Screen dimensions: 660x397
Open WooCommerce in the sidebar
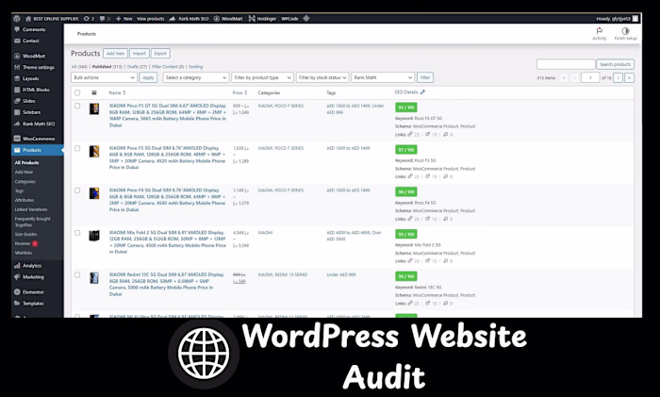point(39,139)
